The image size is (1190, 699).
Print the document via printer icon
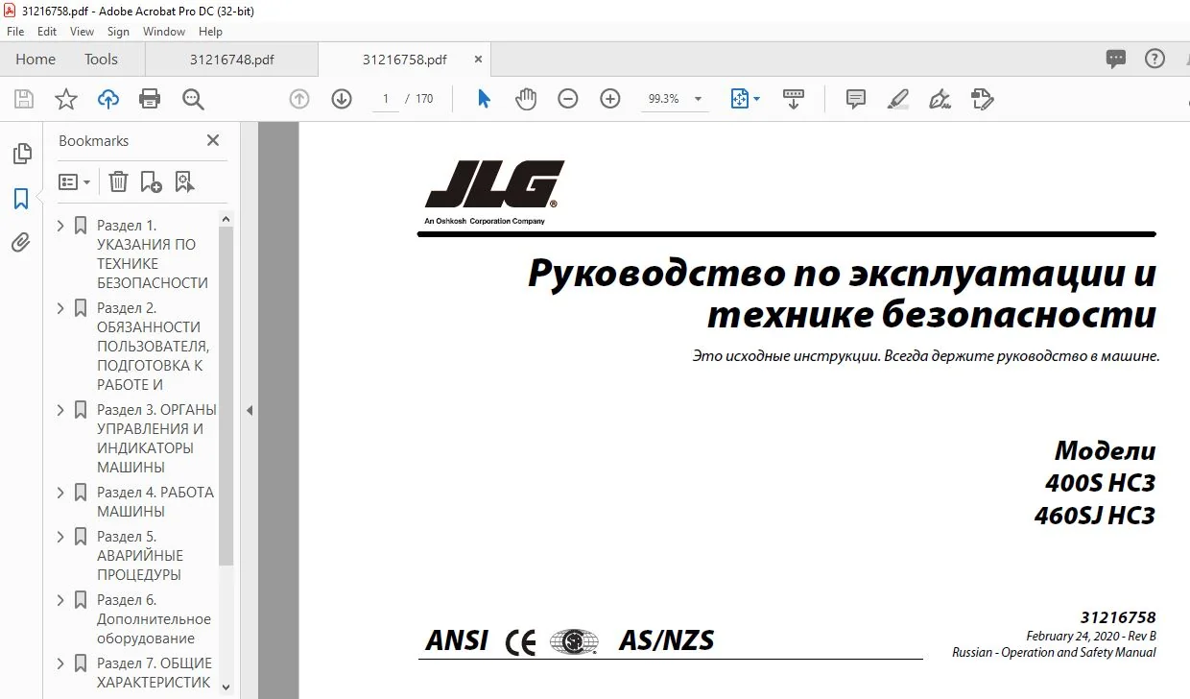pyautogui.click(x=150, y=99)
